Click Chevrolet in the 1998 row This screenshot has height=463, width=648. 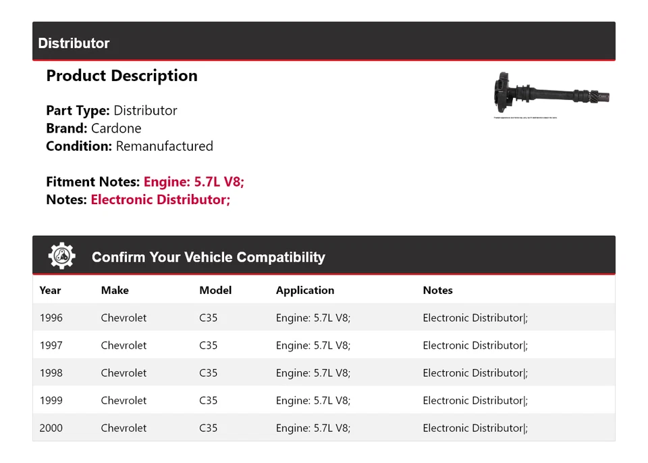[x=124, y=373]
